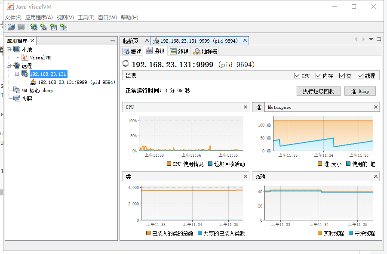Click the scroll tabs left arrow
387x254 pixels.
click(356, 39)
